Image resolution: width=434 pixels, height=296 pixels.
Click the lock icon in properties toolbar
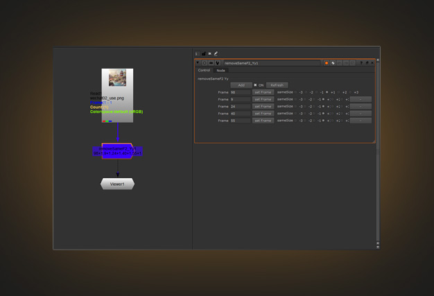(203, 53)
